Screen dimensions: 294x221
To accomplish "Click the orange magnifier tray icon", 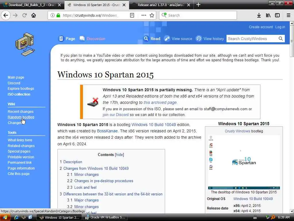I will [273, 218].
